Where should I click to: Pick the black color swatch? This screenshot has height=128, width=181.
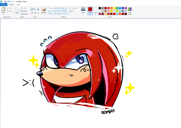click(100, 8)
